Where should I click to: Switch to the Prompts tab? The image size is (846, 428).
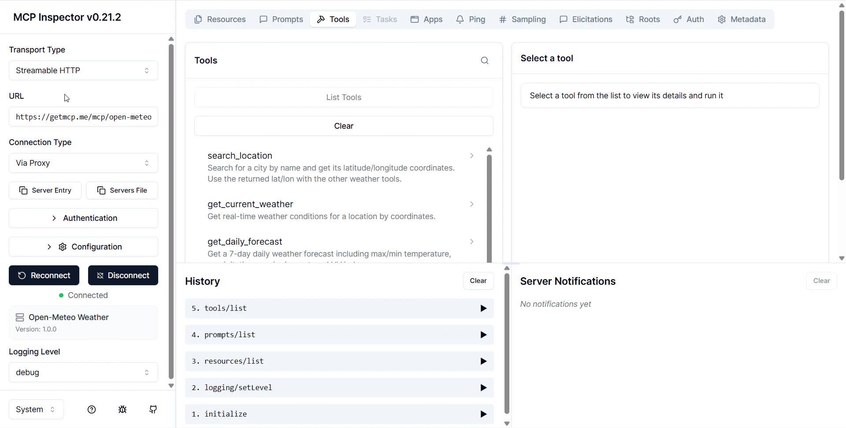coord(281,19)
